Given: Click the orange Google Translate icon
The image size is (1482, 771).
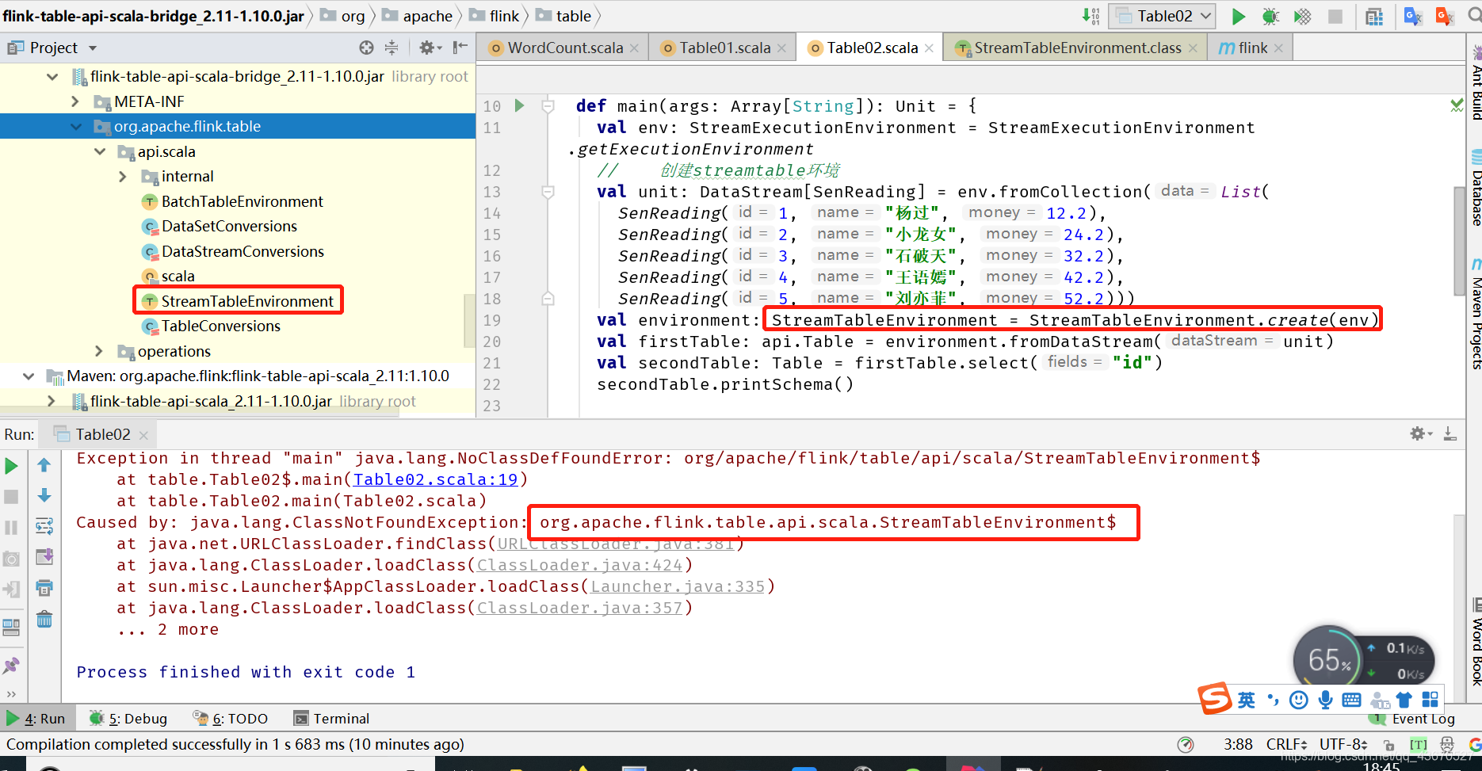Looking at the screenshot, I should 1444,16.
